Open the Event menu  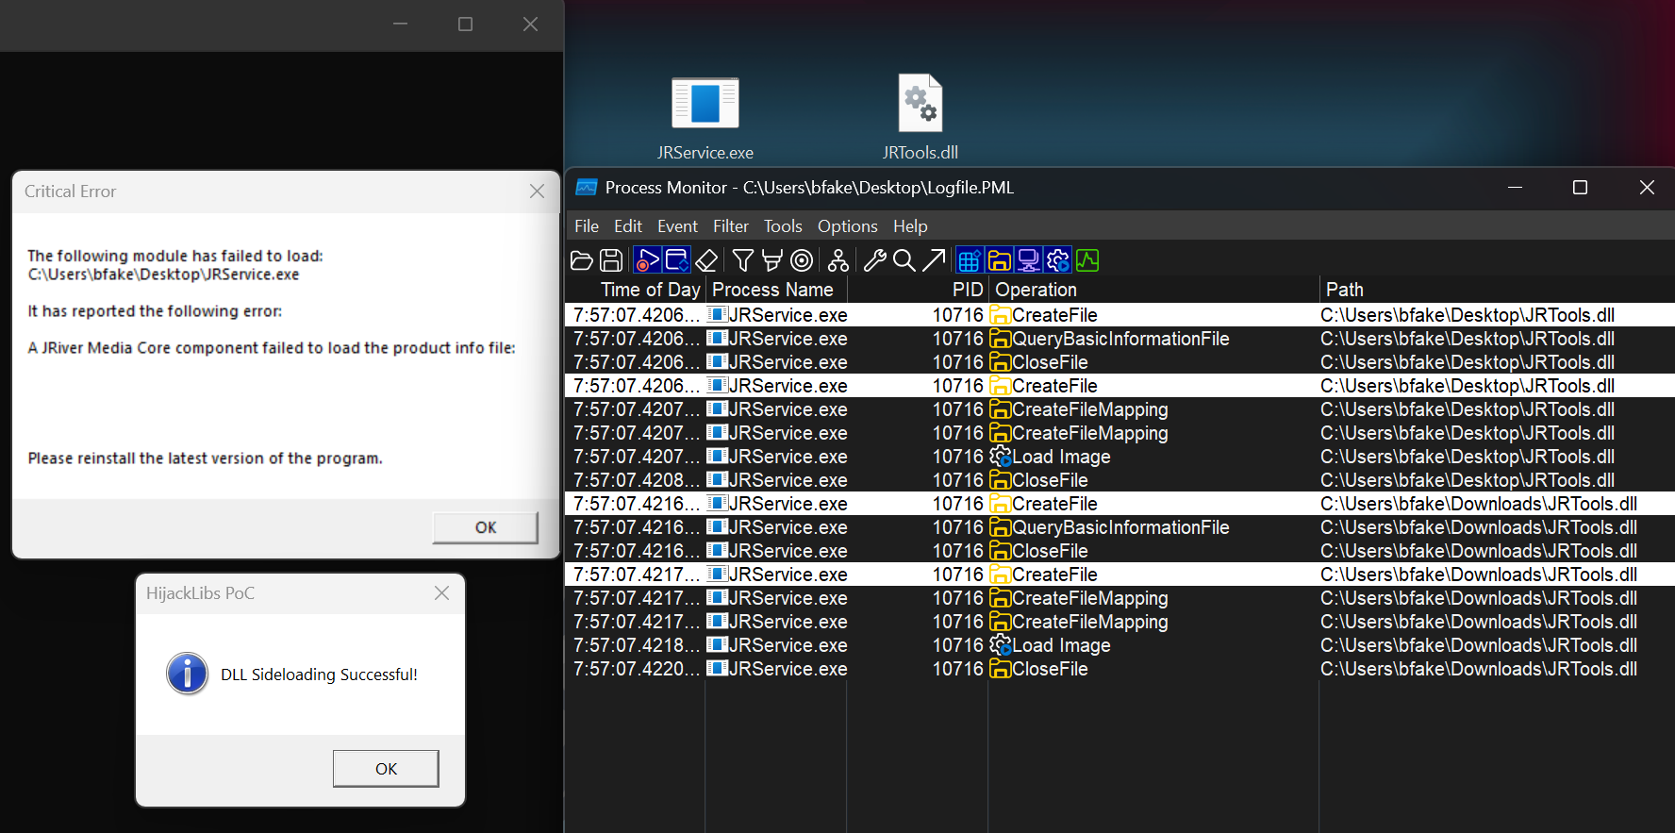[x=677, y=226]
